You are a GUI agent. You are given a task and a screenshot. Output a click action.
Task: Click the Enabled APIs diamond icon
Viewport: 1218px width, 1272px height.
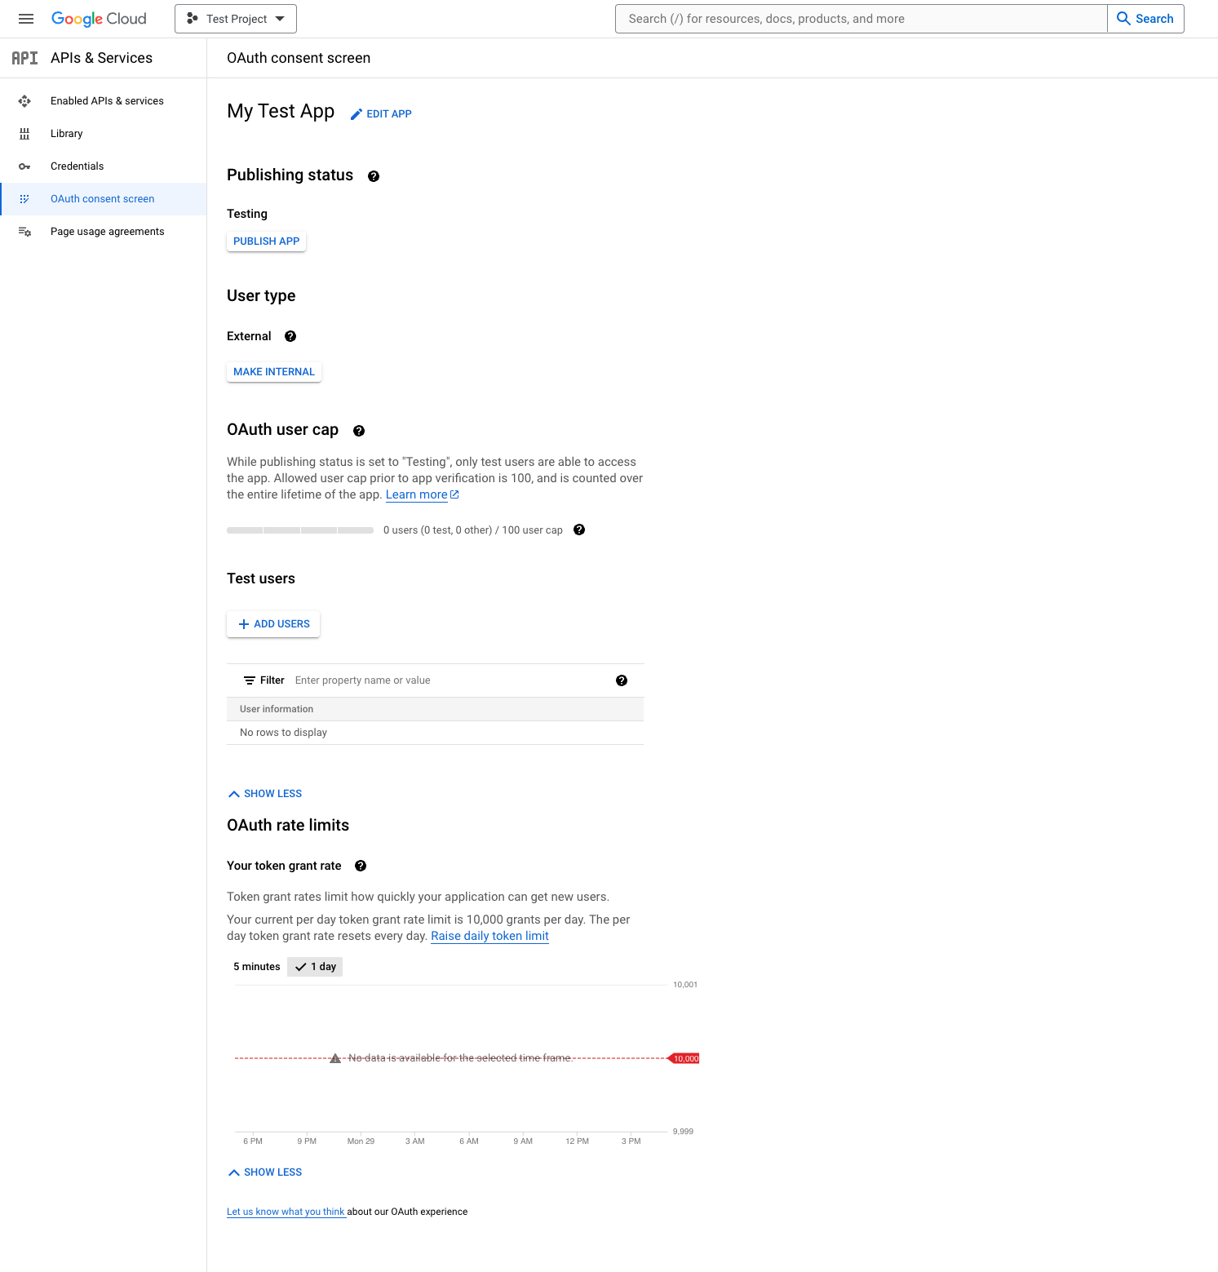24,101
